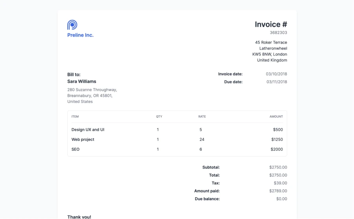Click the ITEM column header

(75, 116)
